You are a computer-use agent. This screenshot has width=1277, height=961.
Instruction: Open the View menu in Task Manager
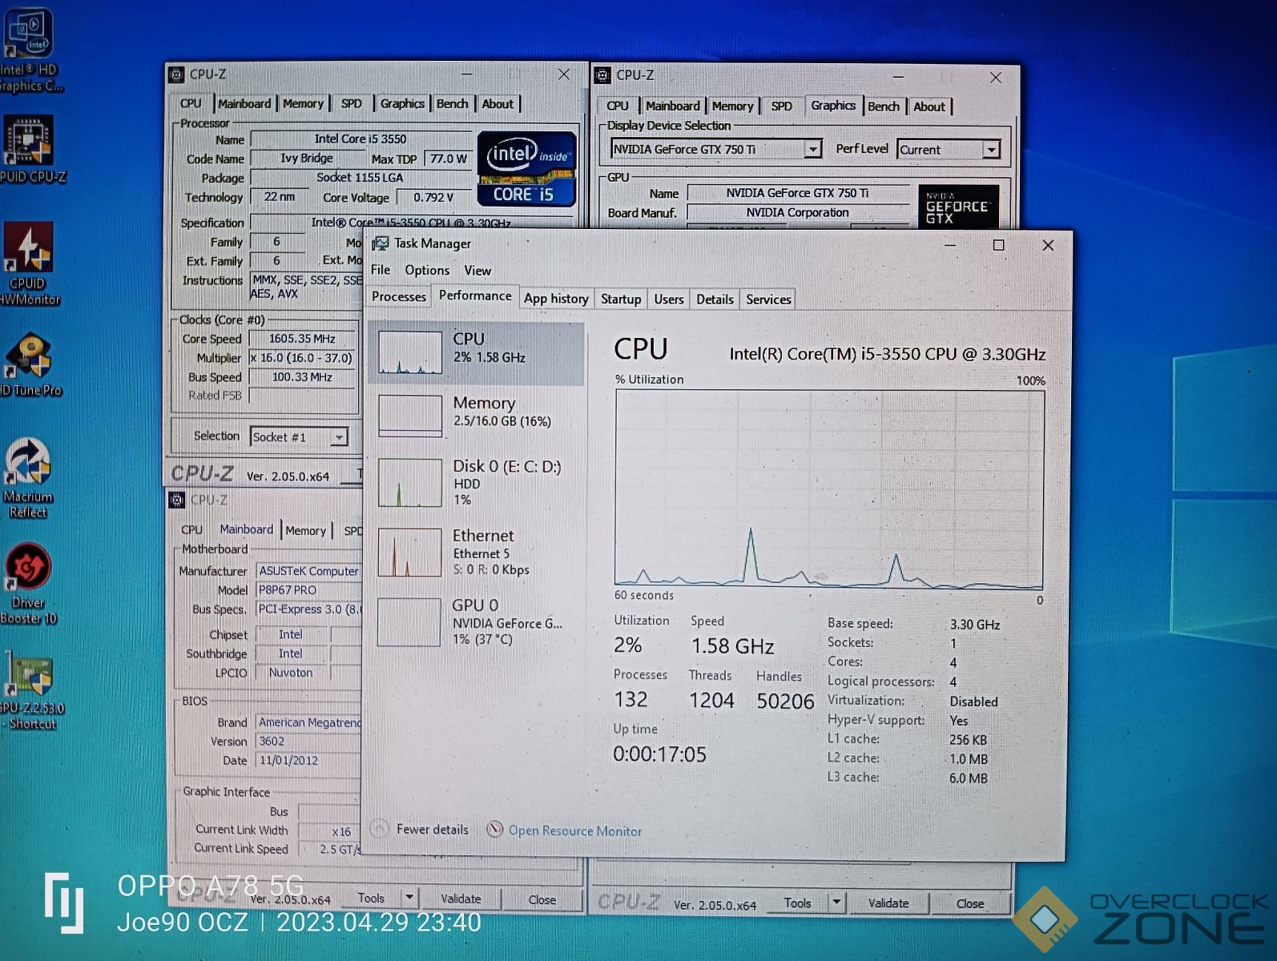click(477, 271)
